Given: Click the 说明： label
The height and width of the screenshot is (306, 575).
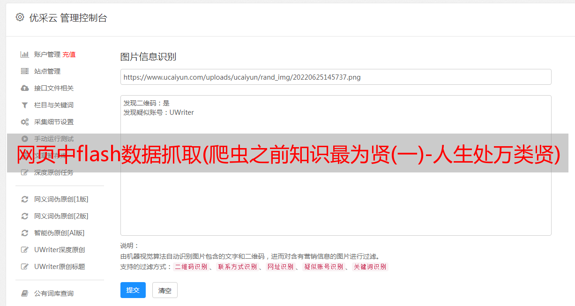Looking at the screenshot, I should (130, 246).
